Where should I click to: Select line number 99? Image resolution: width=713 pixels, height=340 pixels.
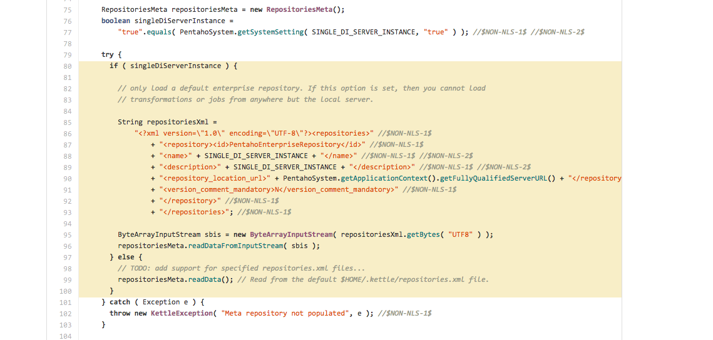pyautogui.click(x=68, y=279)
